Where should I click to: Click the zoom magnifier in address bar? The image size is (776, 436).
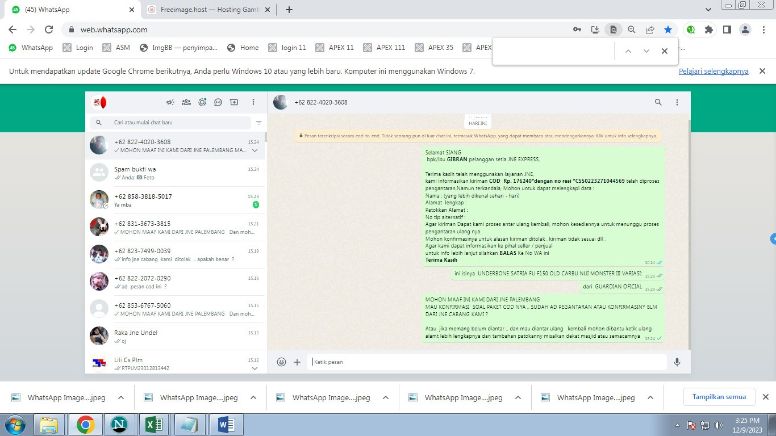point(632,30)
